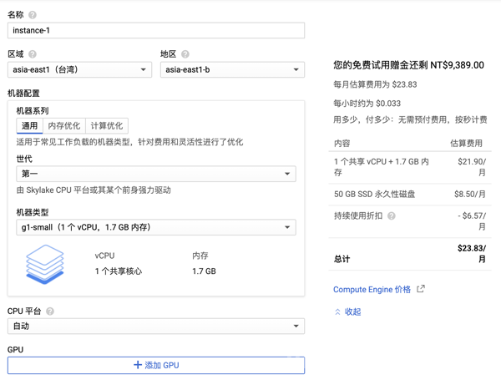Click external link icon after Compute Engine 价格

pyautogui.click(x=421, y=289)
